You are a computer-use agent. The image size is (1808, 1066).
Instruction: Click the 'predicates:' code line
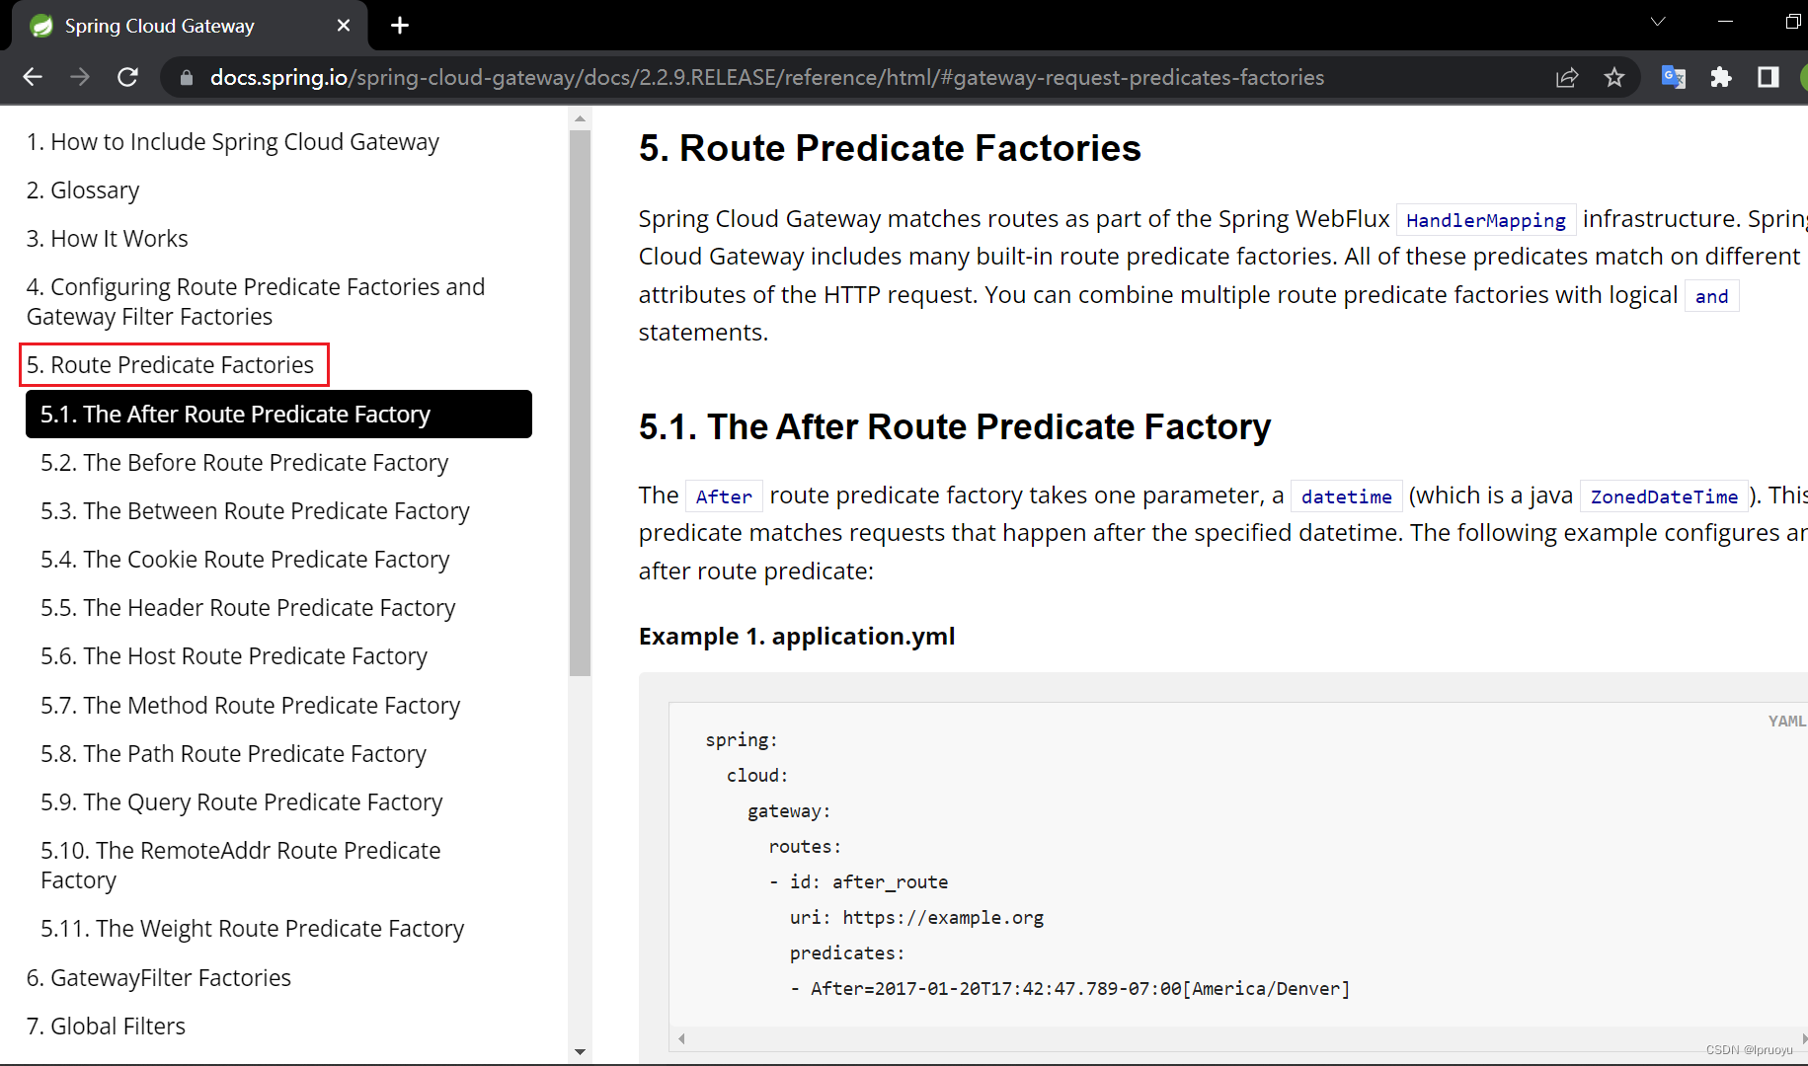coord(847,953)
